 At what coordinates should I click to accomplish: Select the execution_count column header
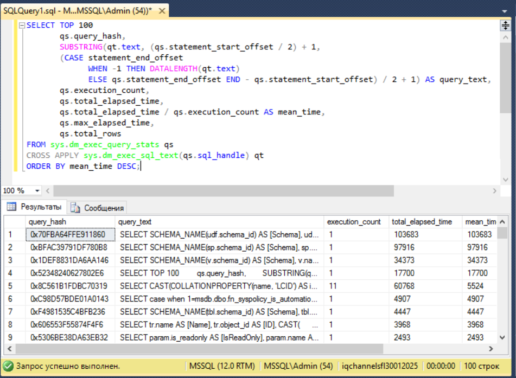click(x=356, y=222)
